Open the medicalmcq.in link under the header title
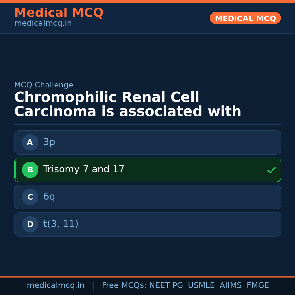Image resolution: width=295 pixels, height=295 pixels. click(43, 23)
